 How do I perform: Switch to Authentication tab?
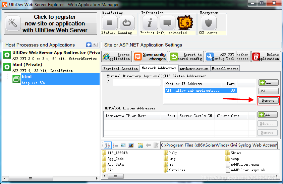tap(194, 69)
